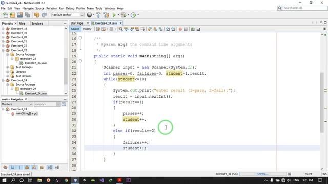
Task: Switch editor to Source view
Action: click(75, 29)
